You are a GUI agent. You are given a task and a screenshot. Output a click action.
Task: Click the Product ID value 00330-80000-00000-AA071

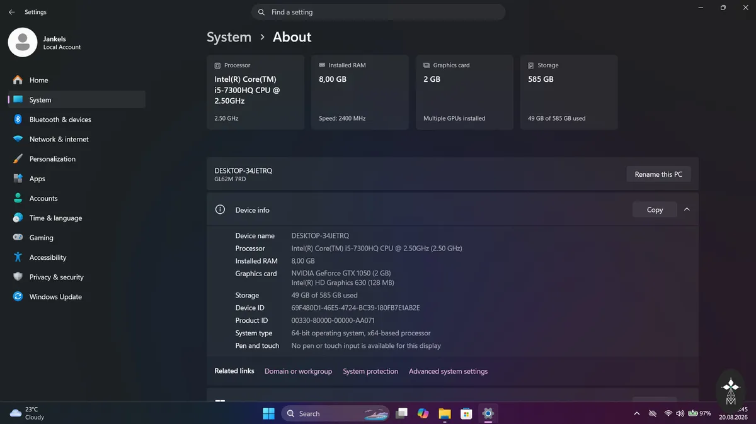tap(333, 320)
